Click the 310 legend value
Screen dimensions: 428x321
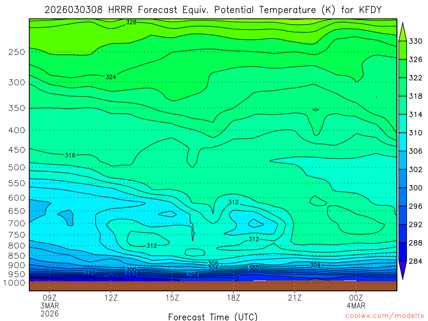415,132
